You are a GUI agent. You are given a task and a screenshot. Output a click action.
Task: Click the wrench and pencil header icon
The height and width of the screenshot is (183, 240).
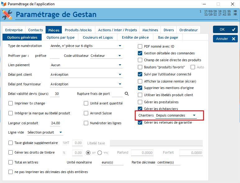[7, 15]
